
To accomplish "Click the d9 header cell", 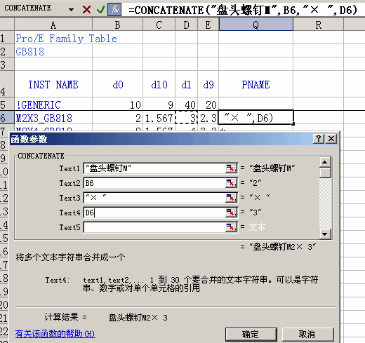I will (208, 84).
